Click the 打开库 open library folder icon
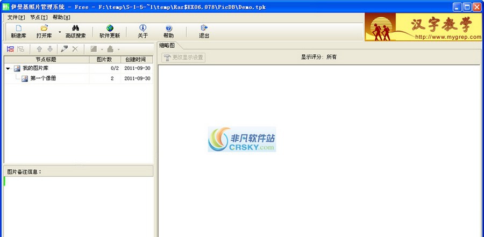Image resolution: width=484 pixels, height=237 pixels. click(44, 28)
